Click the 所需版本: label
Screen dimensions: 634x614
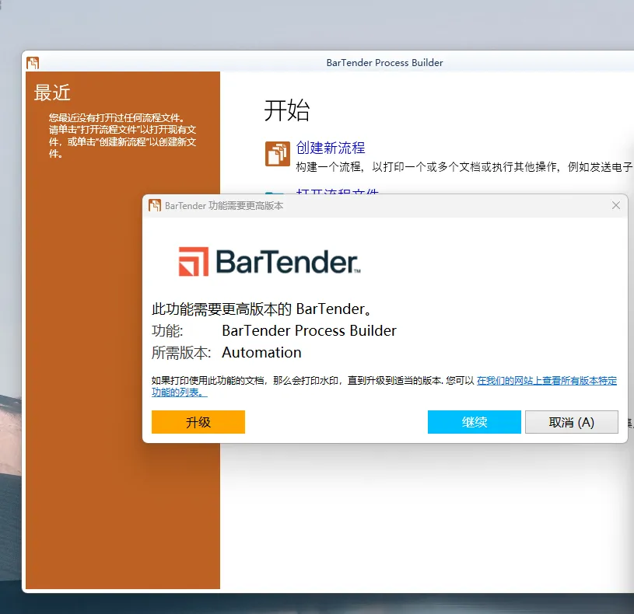tap(181, 352)
